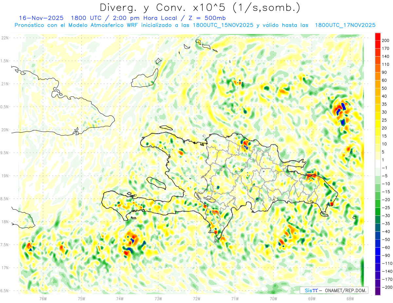Click the '-15' colorbar value
The height and width of the screenshot is (303, 393).
point(386,192)
